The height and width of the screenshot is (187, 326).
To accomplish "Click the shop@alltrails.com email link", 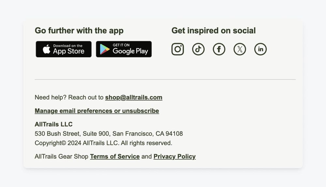I will pos(134,97).
